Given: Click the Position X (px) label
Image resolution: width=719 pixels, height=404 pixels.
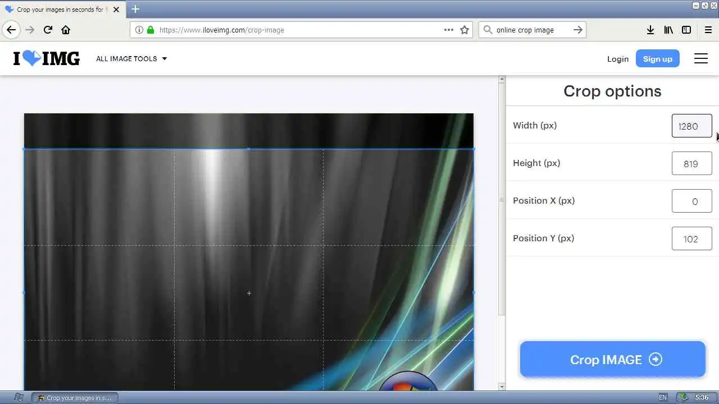Looking at the screenshot, I should [544, 201].
